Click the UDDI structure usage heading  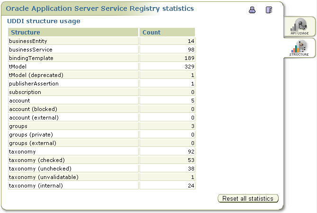(44, 21)
